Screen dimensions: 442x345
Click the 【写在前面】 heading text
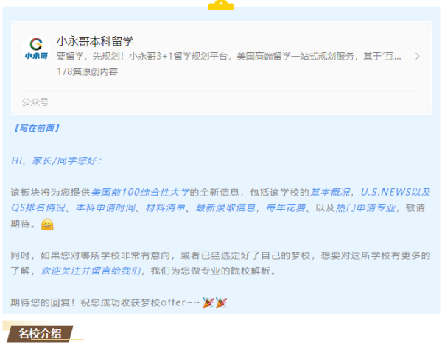36,128
